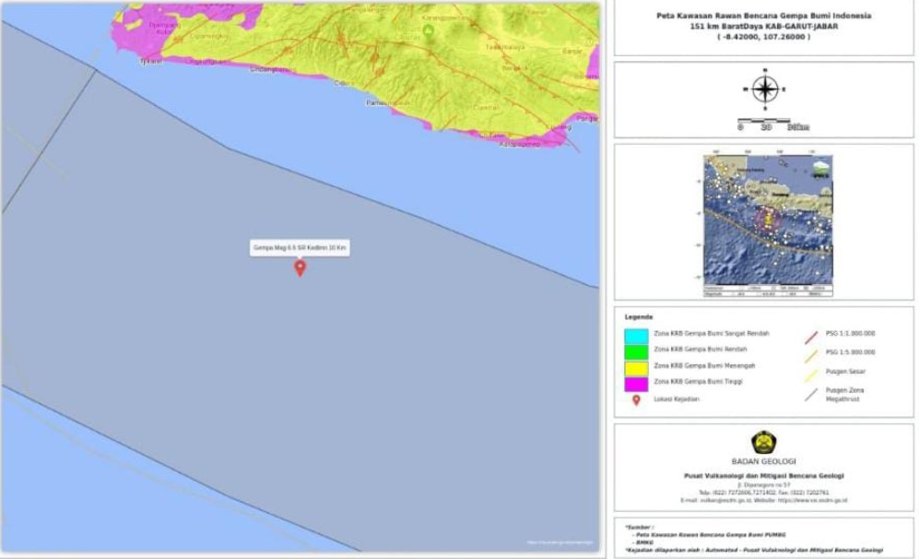Click the 'Legenda' heading
The height and width of the screenshot is (559, 919).
point(638,316)
